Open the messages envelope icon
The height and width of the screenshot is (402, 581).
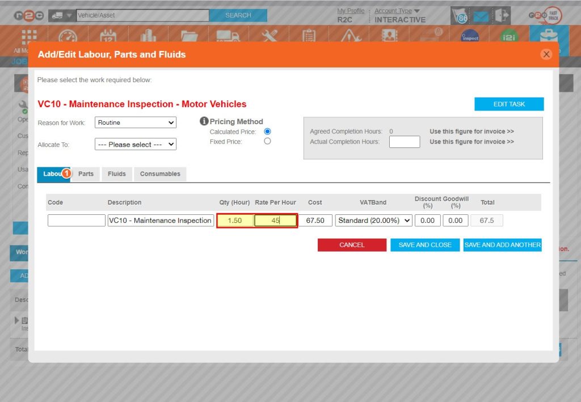coord(481,16)
